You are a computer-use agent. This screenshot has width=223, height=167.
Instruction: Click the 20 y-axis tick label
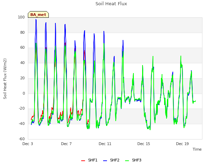(x=22, y=78)
